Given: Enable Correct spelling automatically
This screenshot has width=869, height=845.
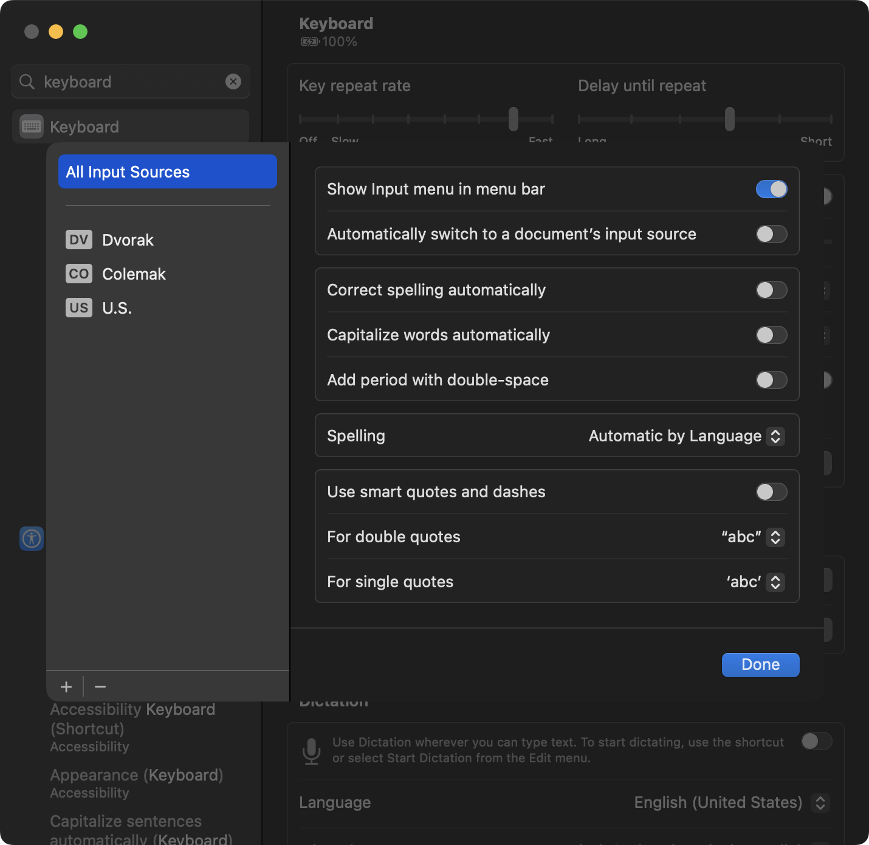Looking at the screenshot, I should coord(771,290).
